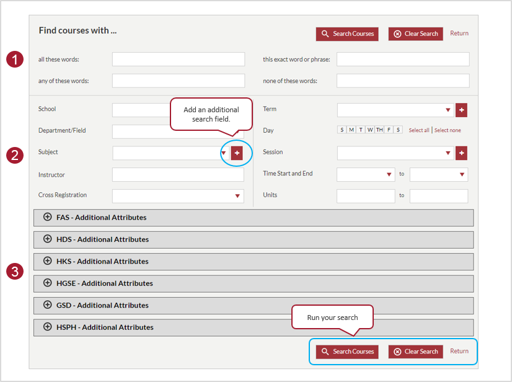
Task: Click the all these words input field
Action: 178,59
